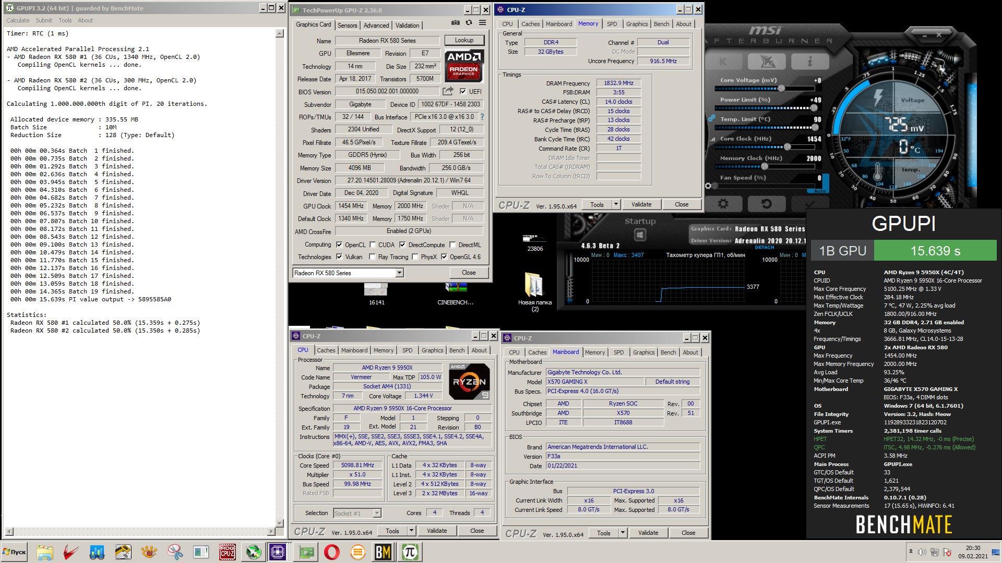Refresh GPU-Z data with refresh icon
The width and height of the screenshot is (1002, 563).
469,23
